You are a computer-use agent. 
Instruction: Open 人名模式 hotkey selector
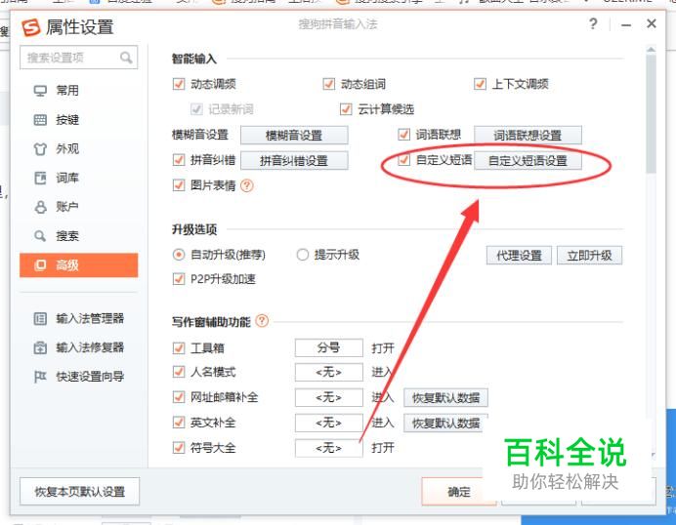tap(329, 372)
